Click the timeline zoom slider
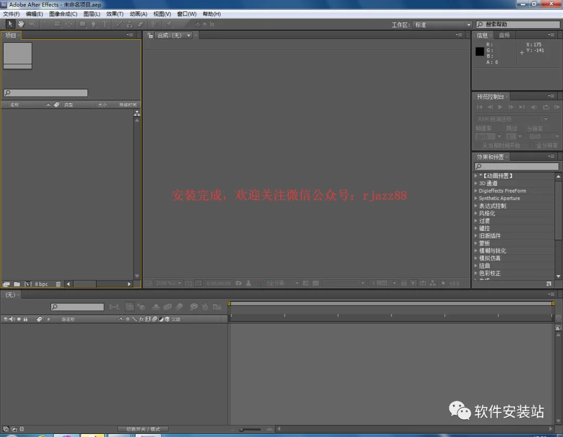Image resolution: width=563 pixels, height=437 pixels. pyautogui.click(x=250, y=429)
